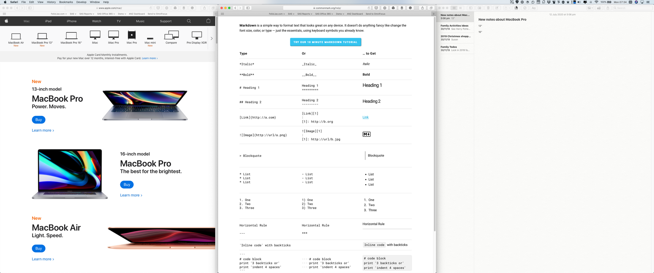Click Back arrow in commonmark.org Safari window
654x273 pixels.
tap(235, 8)
